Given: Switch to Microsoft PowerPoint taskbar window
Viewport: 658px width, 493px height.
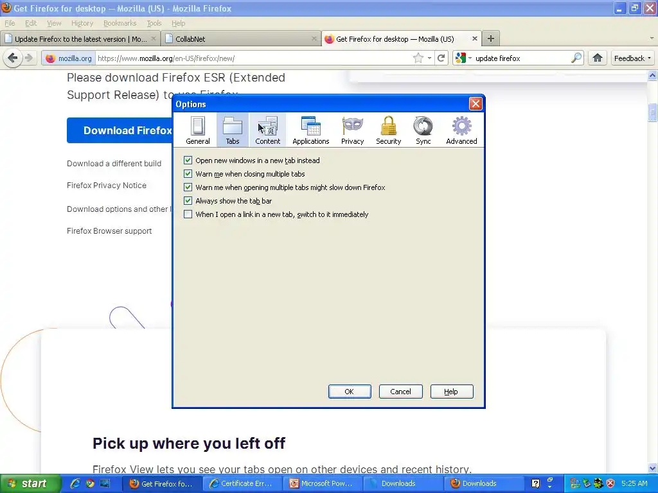Looking at the screenshot, I should pos(322,483).
